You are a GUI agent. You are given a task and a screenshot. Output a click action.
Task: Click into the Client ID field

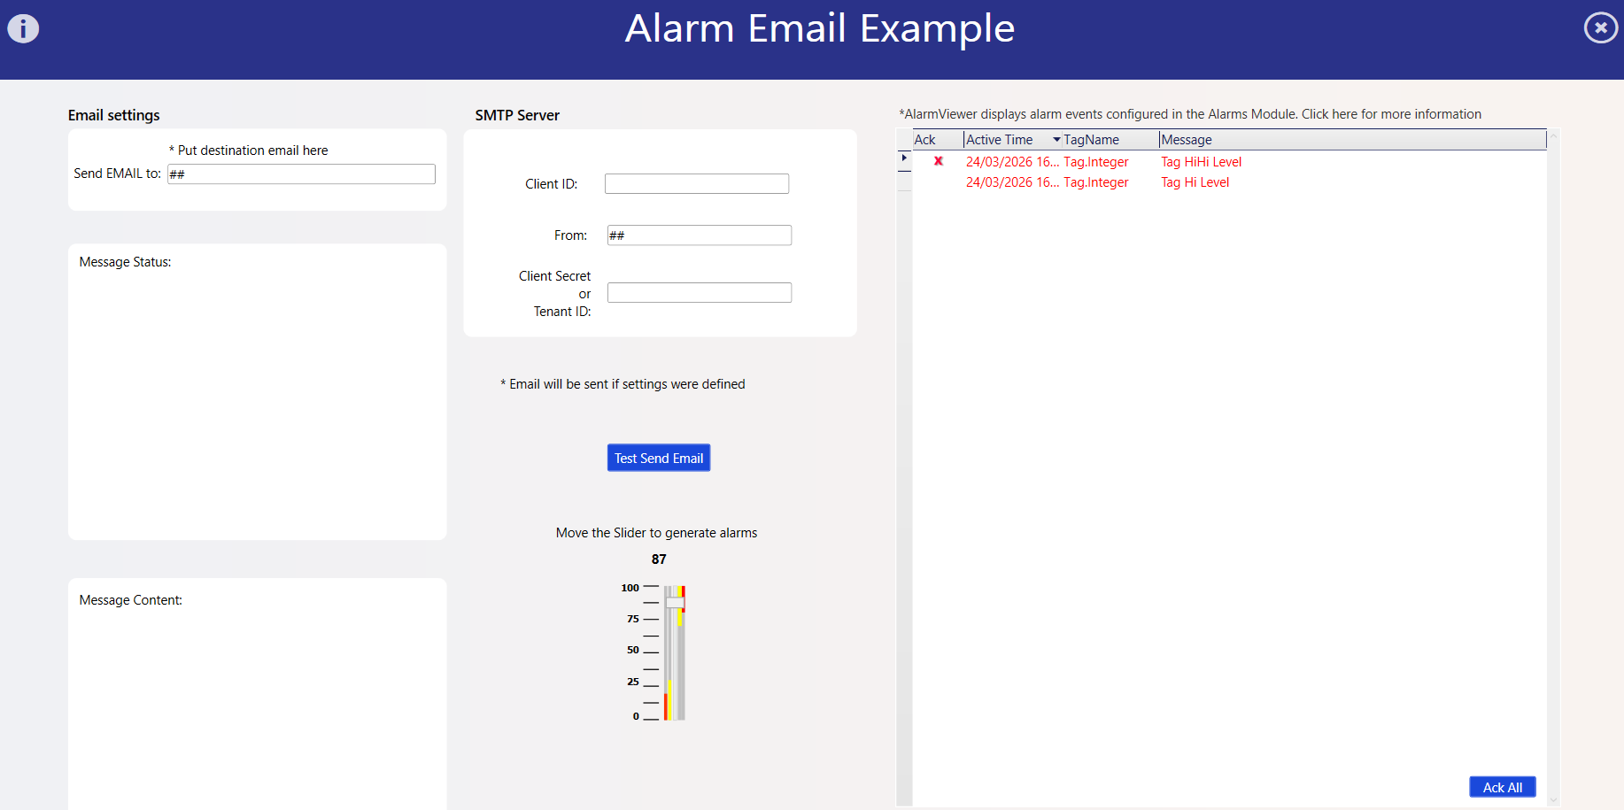pos(696,184)
